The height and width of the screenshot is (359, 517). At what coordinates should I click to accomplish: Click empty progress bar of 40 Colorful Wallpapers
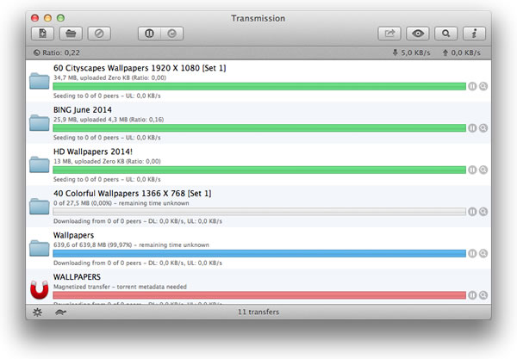coord(259,212)
